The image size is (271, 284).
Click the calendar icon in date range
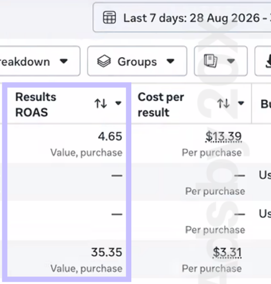pos(109,17)
